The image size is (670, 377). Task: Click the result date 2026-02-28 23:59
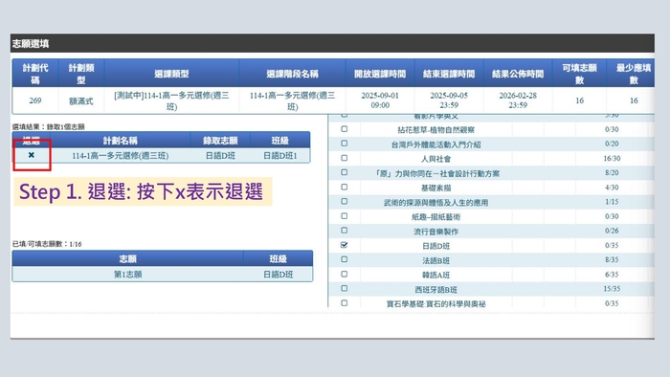click(x=518, y=100)
